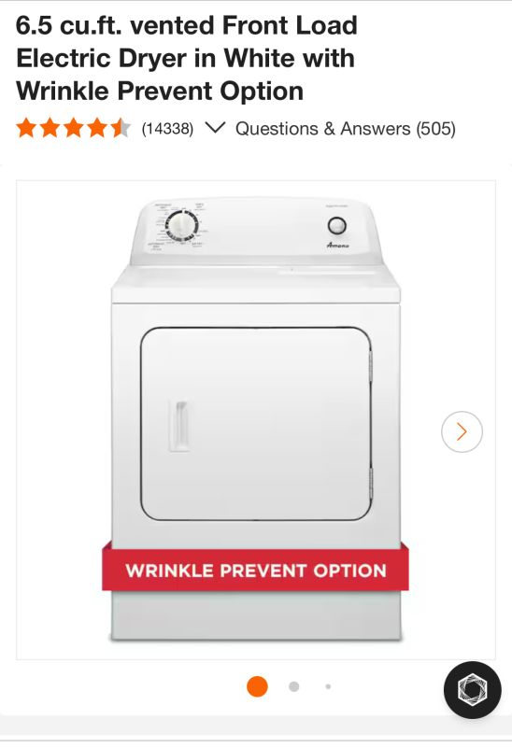Click the first orange rating star

[x=26, y=128]
